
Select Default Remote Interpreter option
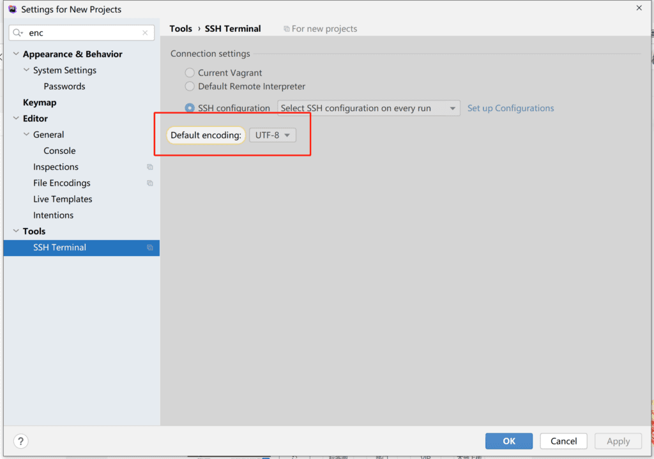(x=190, y=86)
